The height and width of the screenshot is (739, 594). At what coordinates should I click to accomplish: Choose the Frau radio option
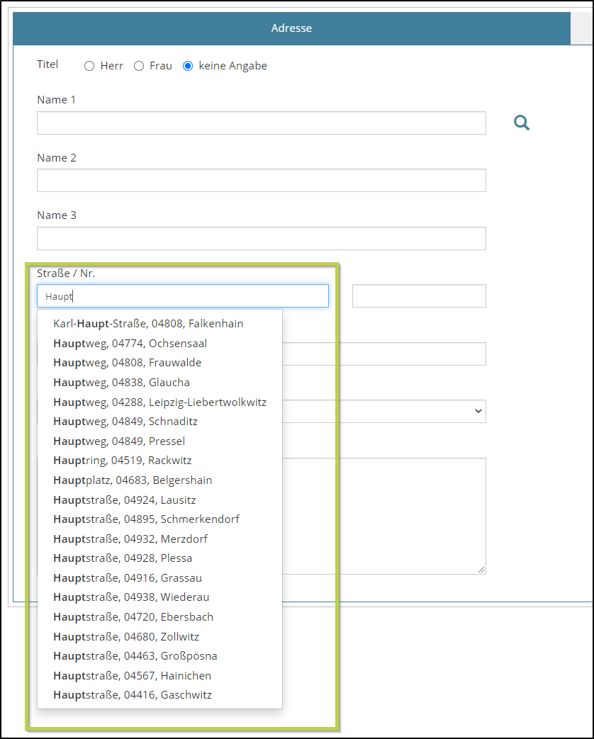coord(139,66)
